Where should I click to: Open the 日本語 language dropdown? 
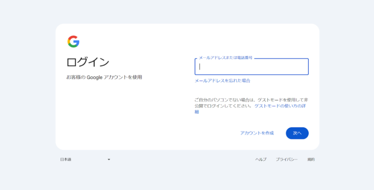click(85, 160)
